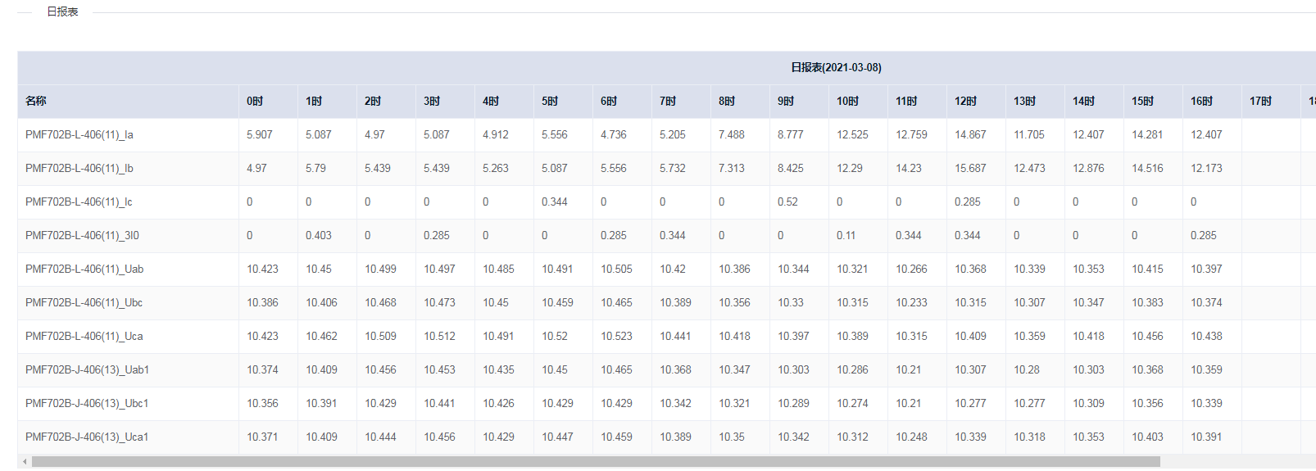
Task: Click row name PMF702B-L-406(11)_3I0
Action: tap(82, 236)
